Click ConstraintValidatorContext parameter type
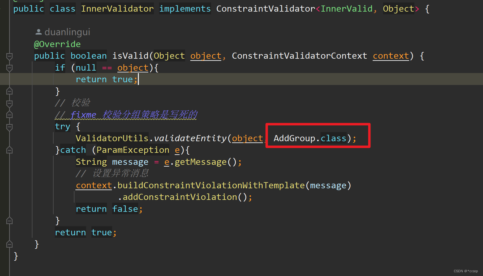Image resolution: width=483 pixels, height=276 pixels. [299, 56]
